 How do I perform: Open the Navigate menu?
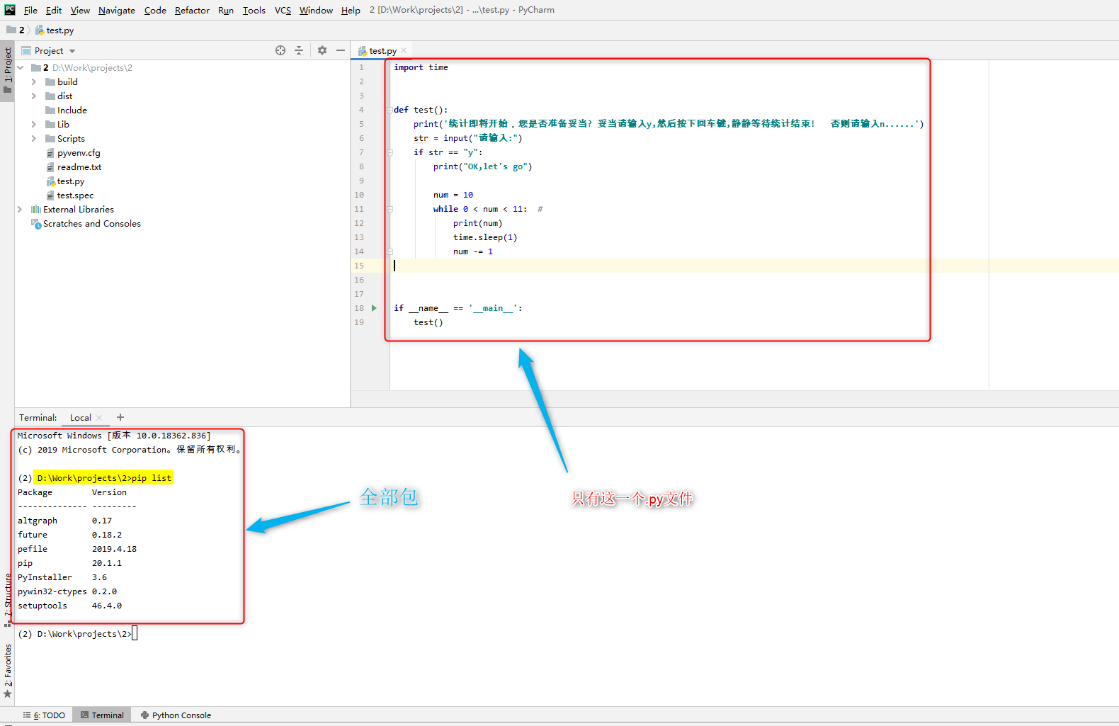(117, 10)
